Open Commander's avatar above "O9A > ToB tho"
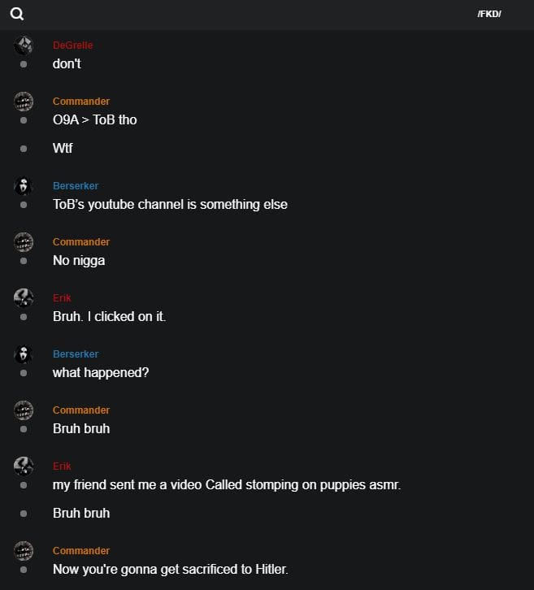Image resolution: width=534 pixels, height=590 pixels. tap(24, 102)
